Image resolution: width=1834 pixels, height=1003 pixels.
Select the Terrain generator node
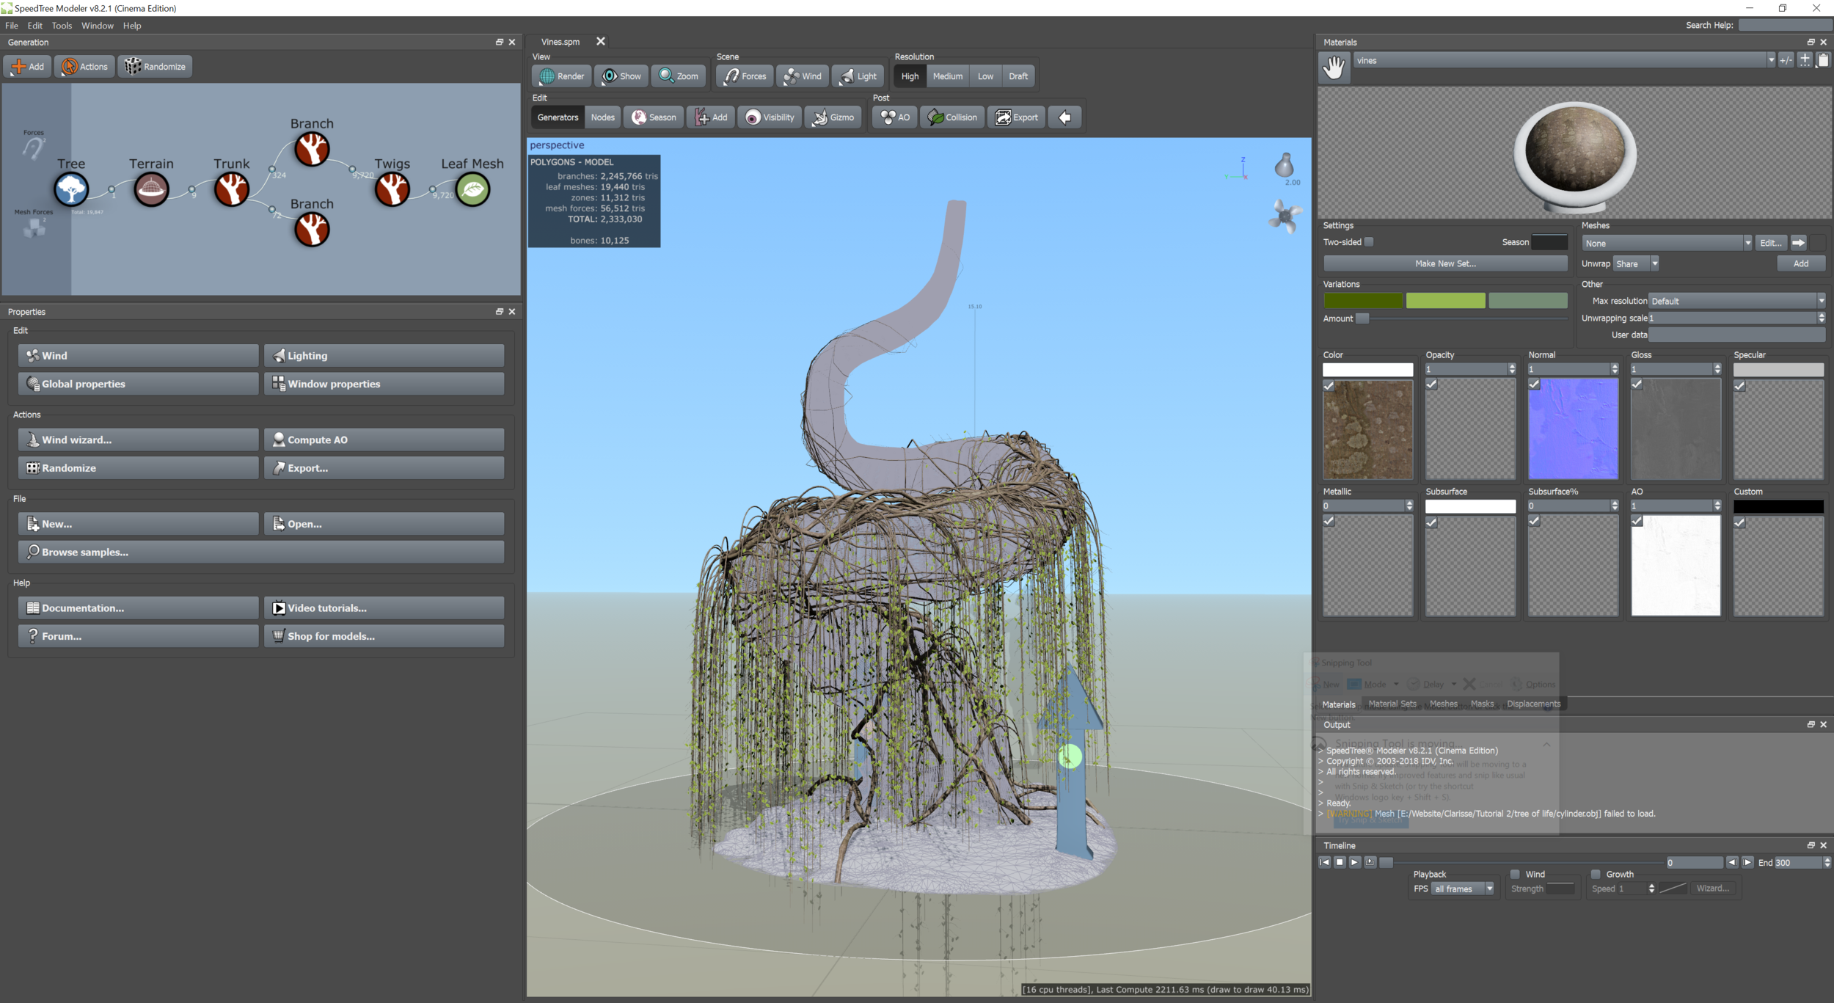[x=151, y=190]
